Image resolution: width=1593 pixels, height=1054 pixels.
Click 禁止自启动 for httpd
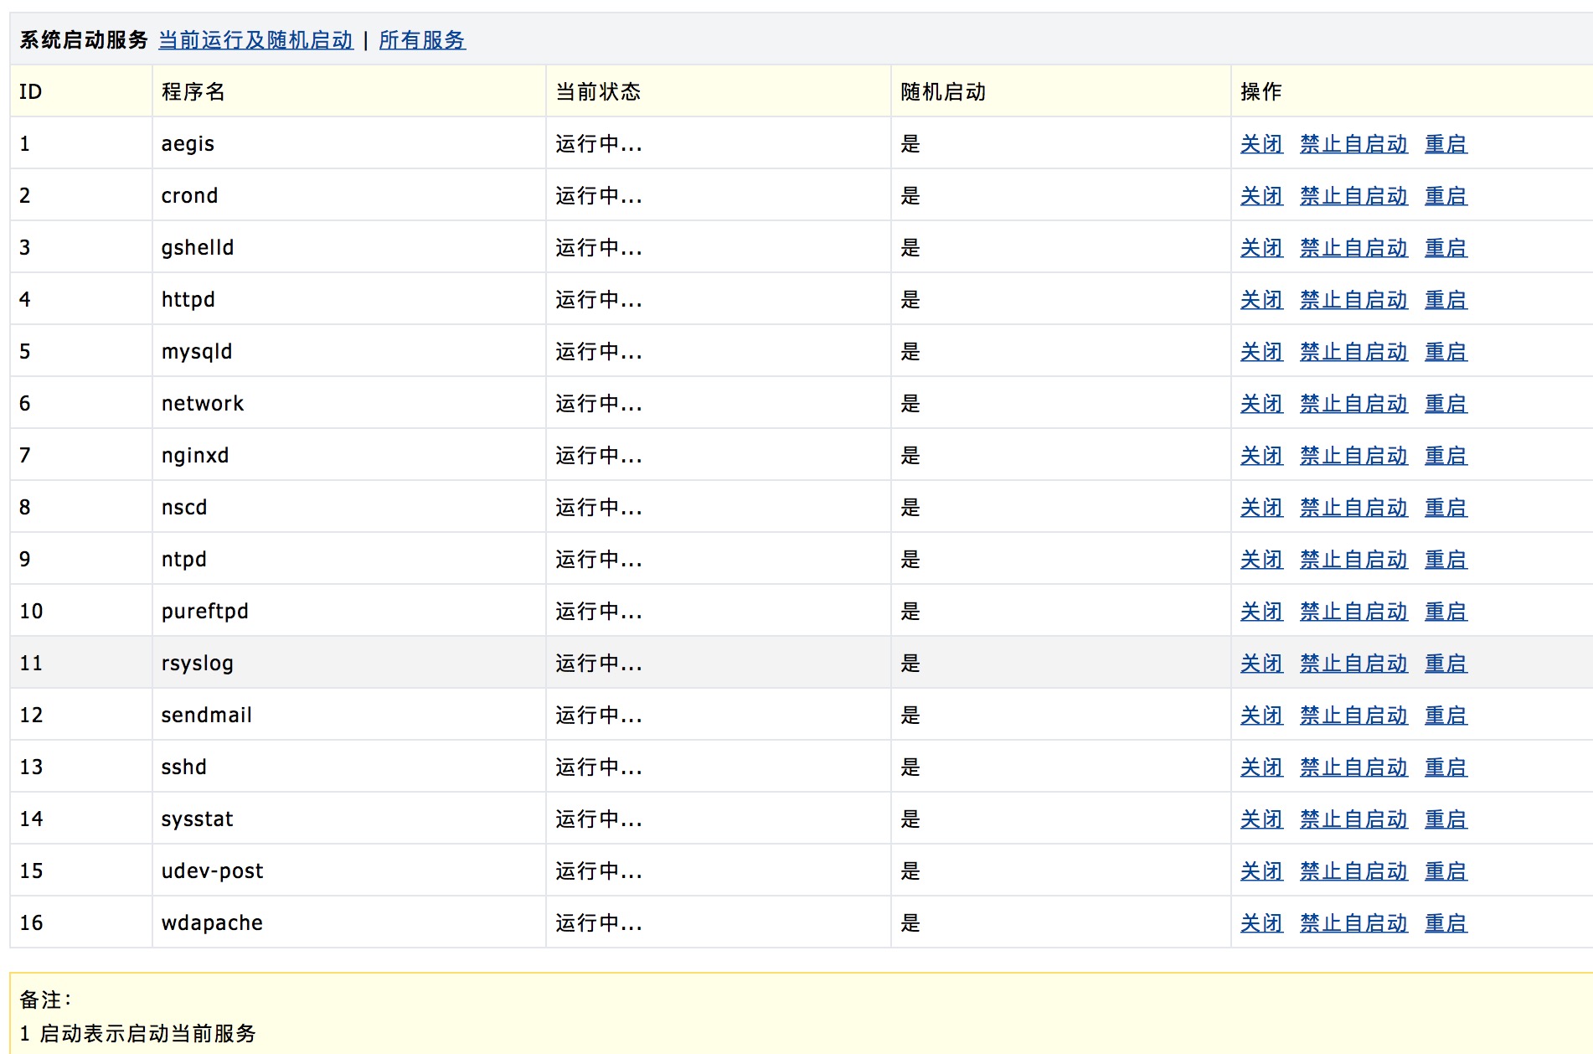pyautogui.click(x=1353, y=300)
